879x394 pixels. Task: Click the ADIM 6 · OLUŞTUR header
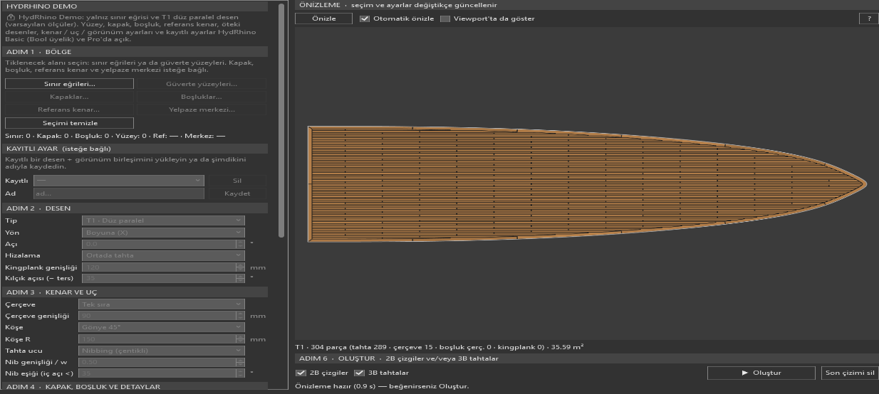(587, 358)
